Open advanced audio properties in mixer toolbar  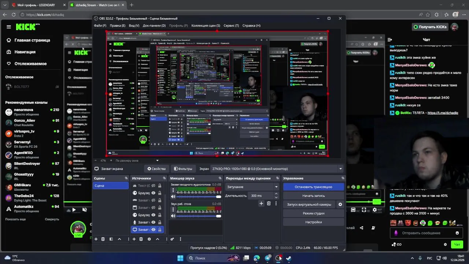coord(172,239)
